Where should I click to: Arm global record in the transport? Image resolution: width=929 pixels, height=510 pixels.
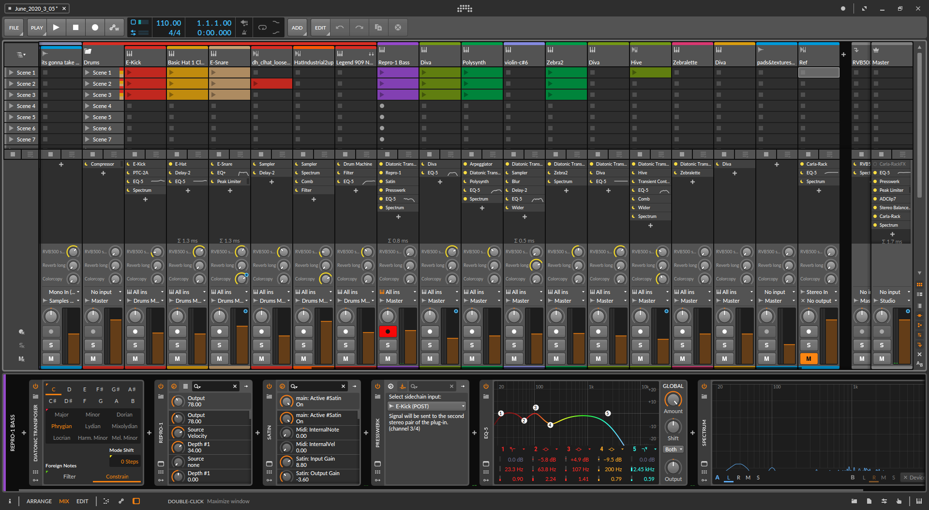pos(95,28)
